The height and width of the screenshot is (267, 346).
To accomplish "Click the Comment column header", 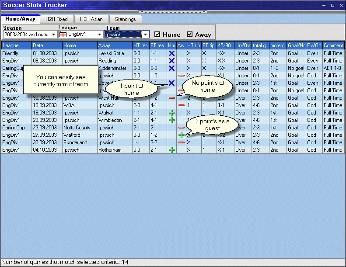I will pyautogui.click(x=333, y=45).
